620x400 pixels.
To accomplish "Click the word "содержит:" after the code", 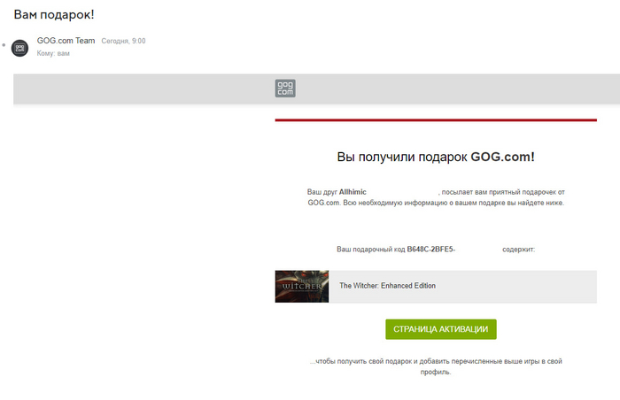I will 518,250.
